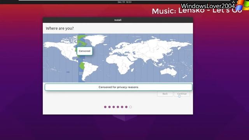Select Greenland on the timezone map
249x140 pixels.
[96, 40]
